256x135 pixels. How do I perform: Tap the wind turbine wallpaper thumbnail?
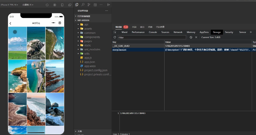17,43
